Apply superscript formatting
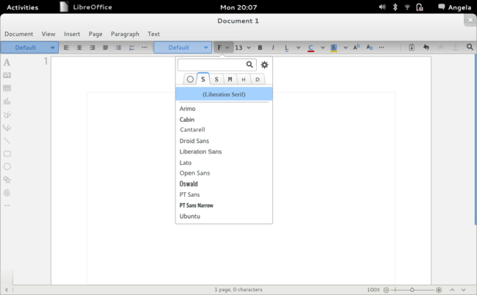 357,47
